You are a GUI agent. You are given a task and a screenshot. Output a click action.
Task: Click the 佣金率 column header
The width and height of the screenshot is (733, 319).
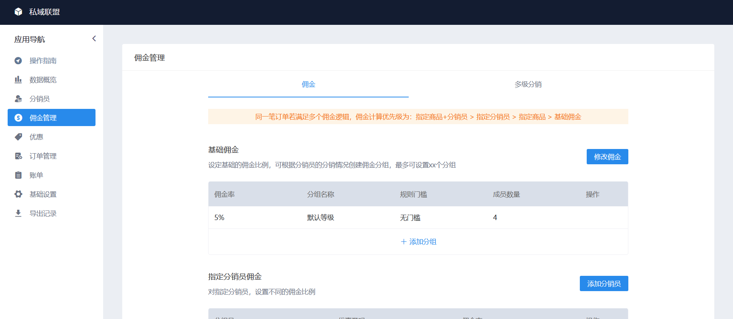coord(225,194)
